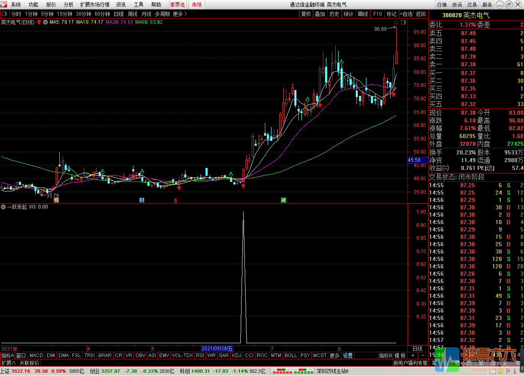Viewport: 524px width, 376px height.
Task: Toggle the right panel icon beside the diamond
Action: click(x=404, y=22)
